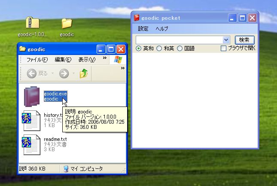
Task: Click the folder icon in goodic explorer title bar
Action: pyautogui.click(x=22, y=49)
